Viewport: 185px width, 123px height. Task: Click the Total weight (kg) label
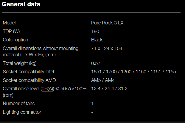point(20,63)
